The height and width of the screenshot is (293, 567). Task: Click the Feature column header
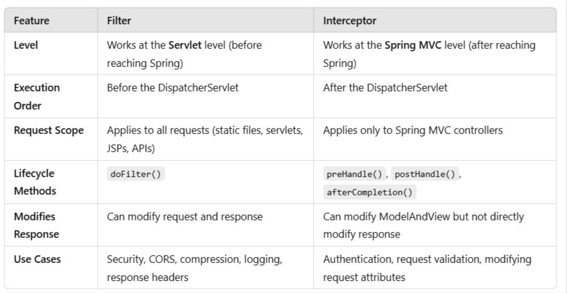pos(31,21)
